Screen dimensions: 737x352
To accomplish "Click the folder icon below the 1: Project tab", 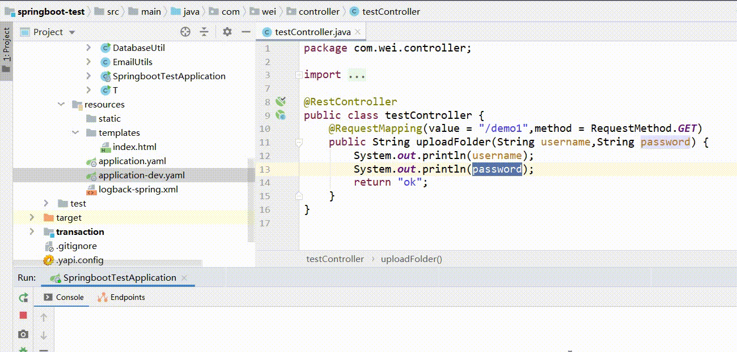I will point(6,68).
